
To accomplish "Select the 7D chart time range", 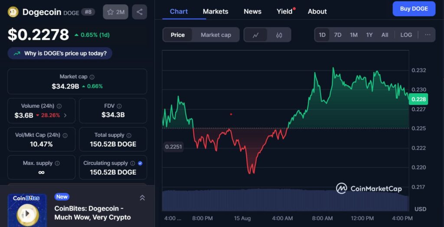I will pyautogui.click(x=338, y=35).
